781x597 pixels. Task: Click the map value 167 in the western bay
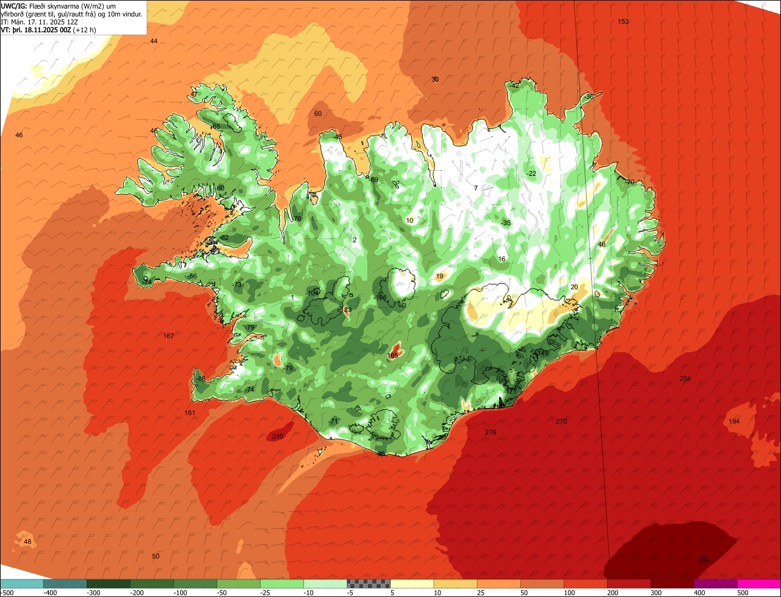pos(168,336)
